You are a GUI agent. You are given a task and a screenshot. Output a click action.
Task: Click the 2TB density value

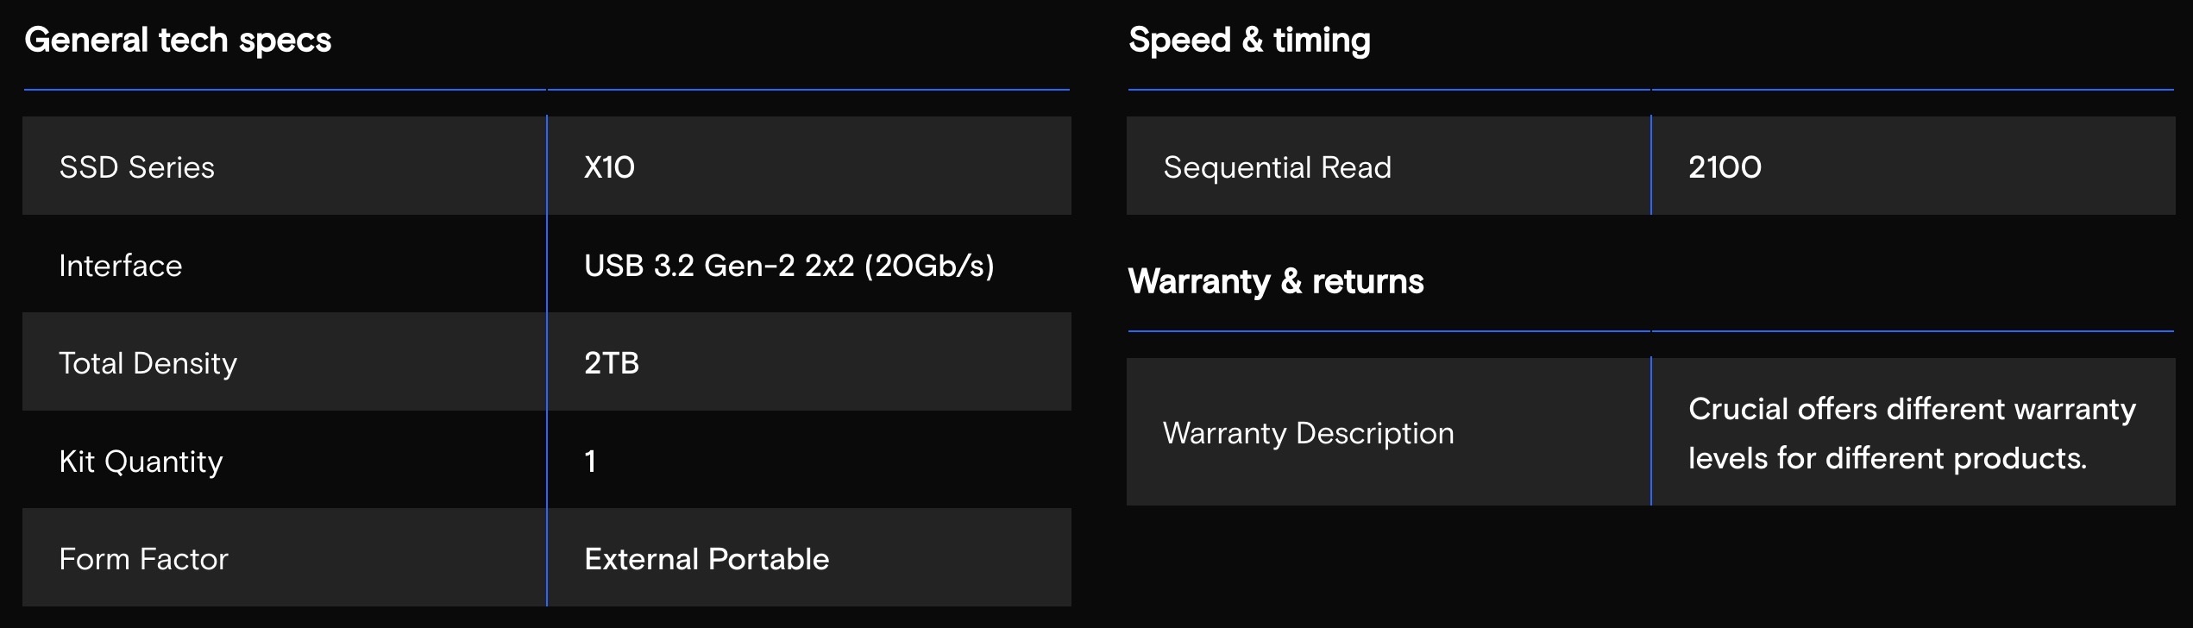(x=611, y=363)
